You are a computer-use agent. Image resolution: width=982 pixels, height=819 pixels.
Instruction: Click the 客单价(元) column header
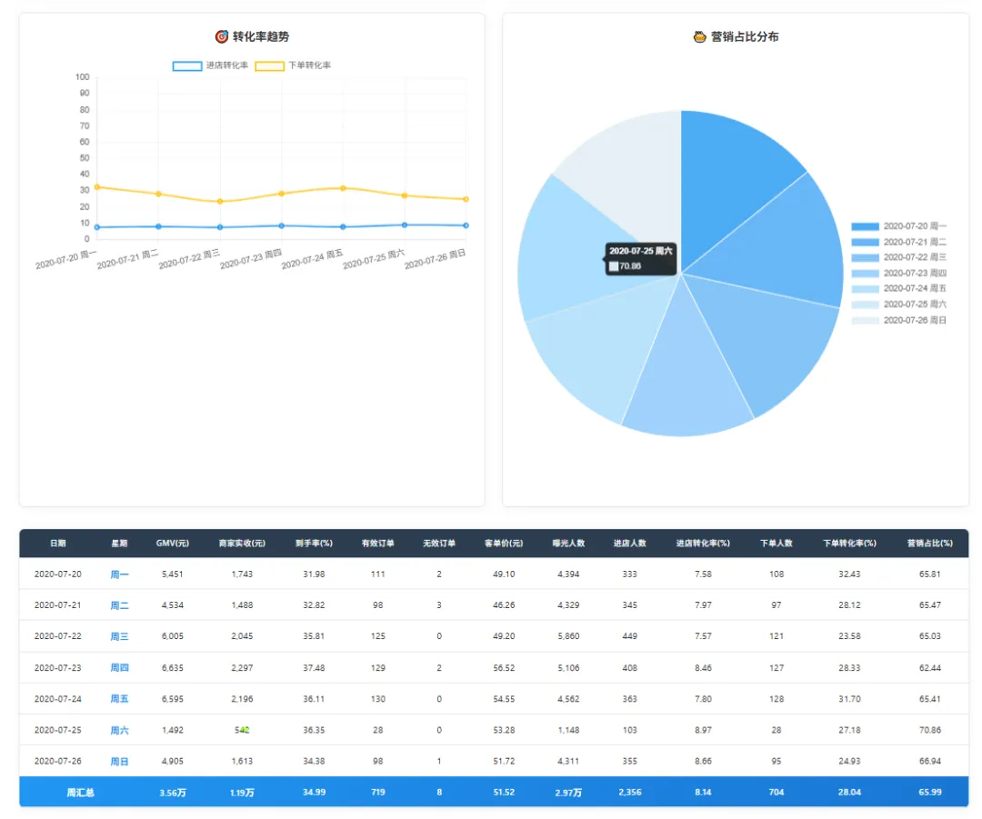(504, 544)
